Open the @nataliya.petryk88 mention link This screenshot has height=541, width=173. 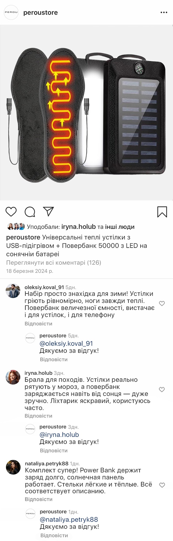click(x=69, y=520)
